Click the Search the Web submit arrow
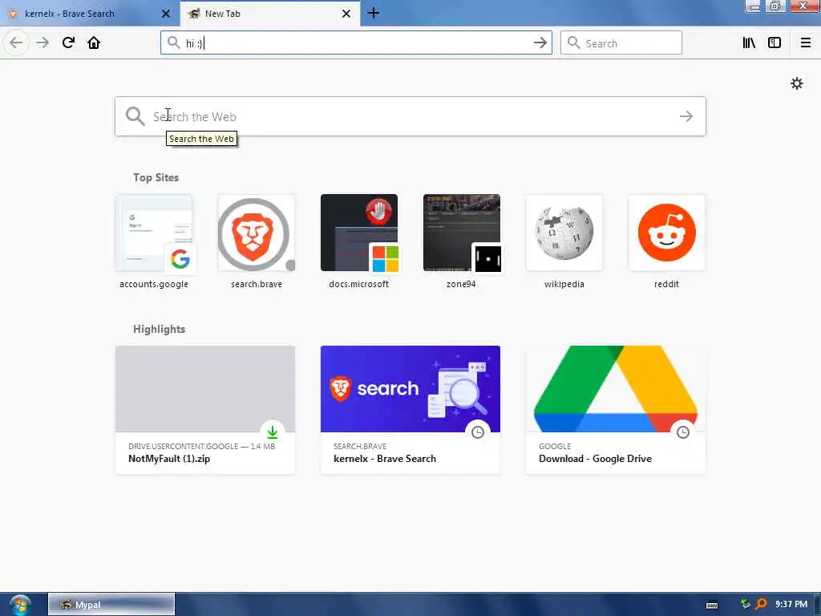Viewport: 821px width, 616px height. [686, 116]
